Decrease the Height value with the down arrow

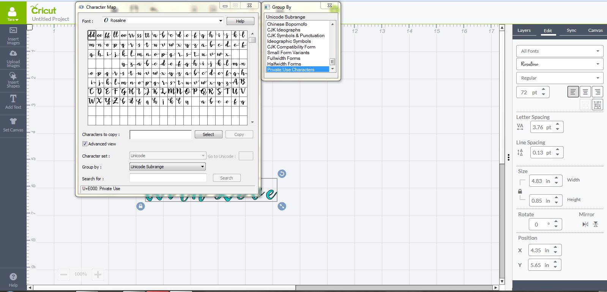click(x=557, y=203)
